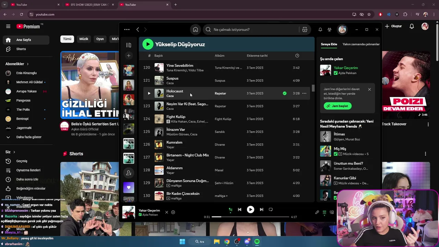Select Oyun filter chip on YouTube
Viewport: 439px width, 247px height.
coord(100,39)
